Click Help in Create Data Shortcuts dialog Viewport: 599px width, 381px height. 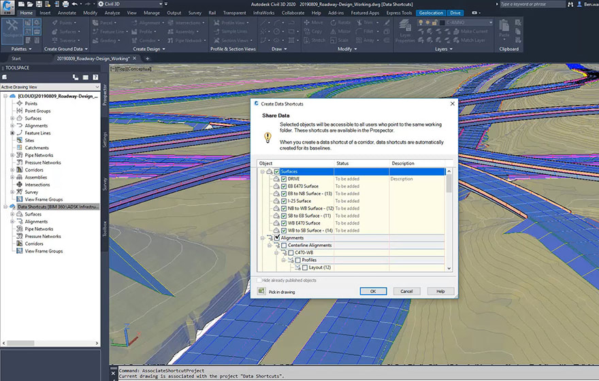(x=440, y=291)
